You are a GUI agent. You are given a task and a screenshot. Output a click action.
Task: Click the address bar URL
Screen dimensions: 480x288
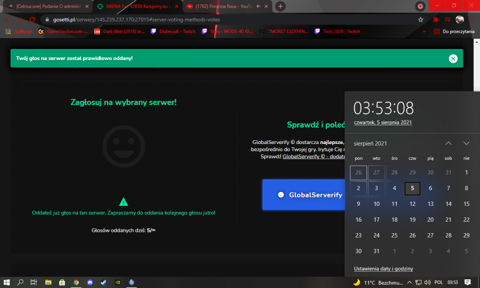tap(136, 20)
